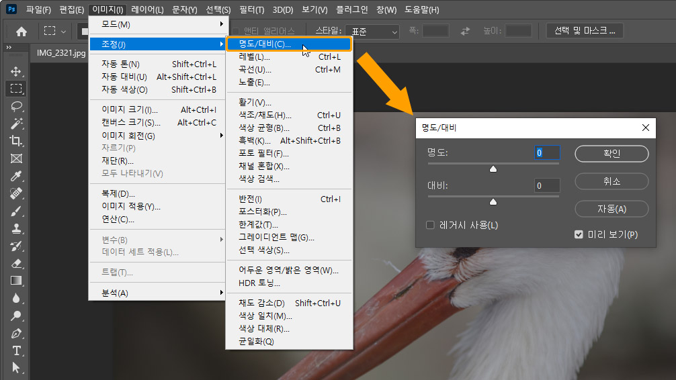Click 취소 button in dialog
Image resolution: width=676 pixels, height=380 pixels.
pyautogui.click(x=611, y=181)
